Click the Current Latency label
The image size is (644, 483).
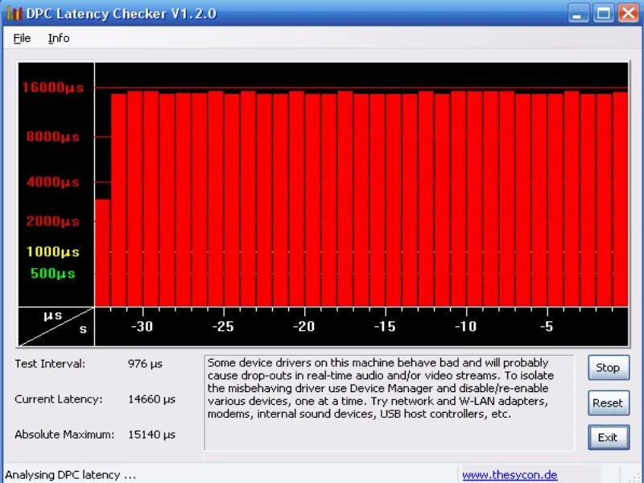(x=58, y=399)
